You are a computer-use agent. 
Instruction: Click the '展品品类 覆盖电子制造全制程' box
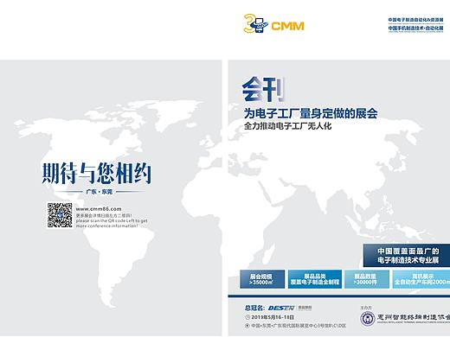[x=315, y=279]
